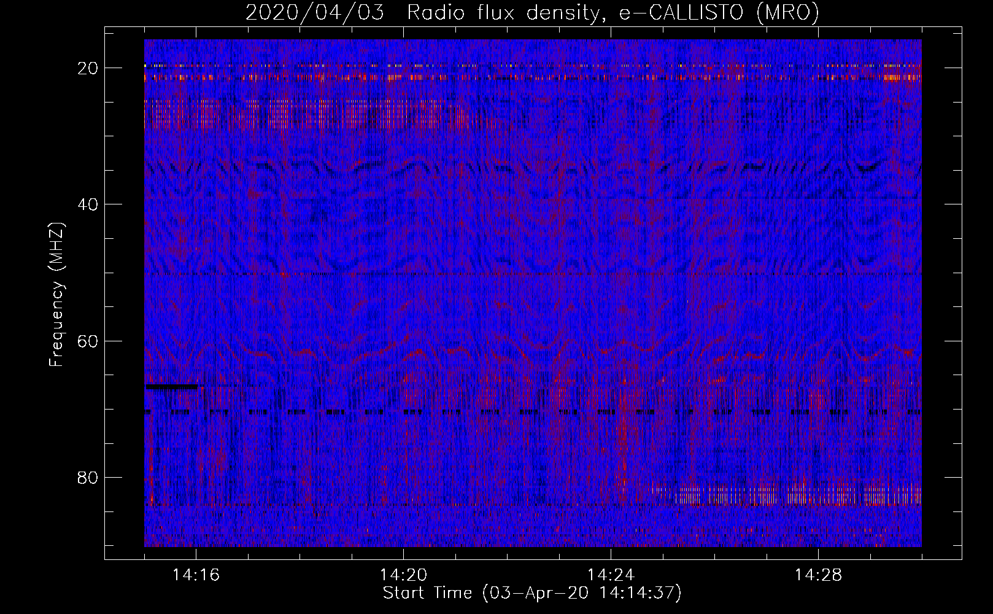Click the '80' frequency tick label
This screenshot has width=993, height=614.
pos(88,477)
